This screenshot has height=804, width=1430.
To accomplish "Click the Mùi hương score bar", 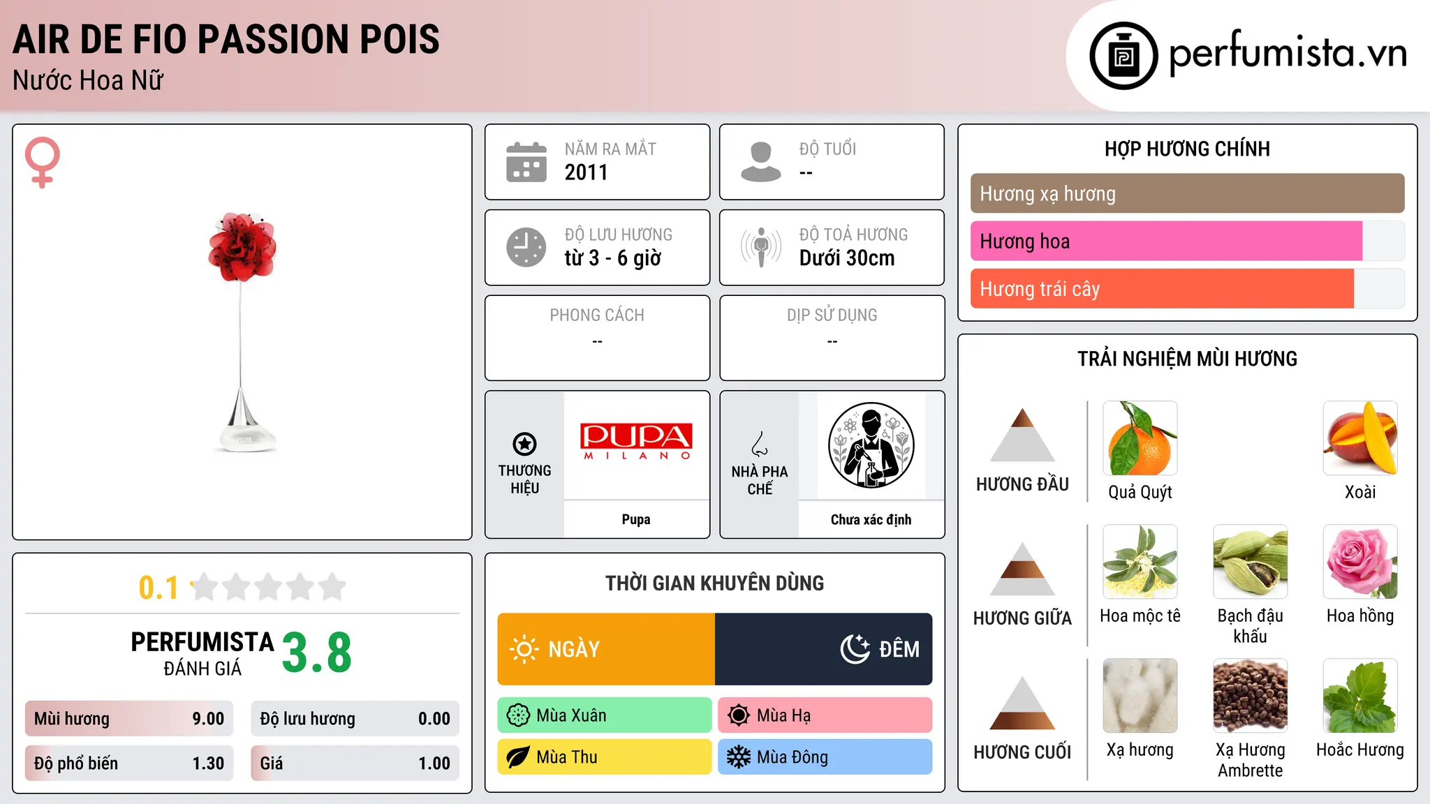I will coord(129,719).
